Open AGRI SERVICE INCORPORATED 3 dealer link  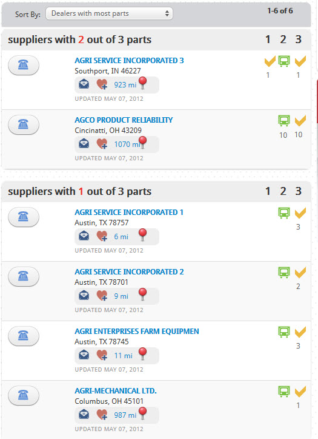pyautogui.click(x=129, y=61)
